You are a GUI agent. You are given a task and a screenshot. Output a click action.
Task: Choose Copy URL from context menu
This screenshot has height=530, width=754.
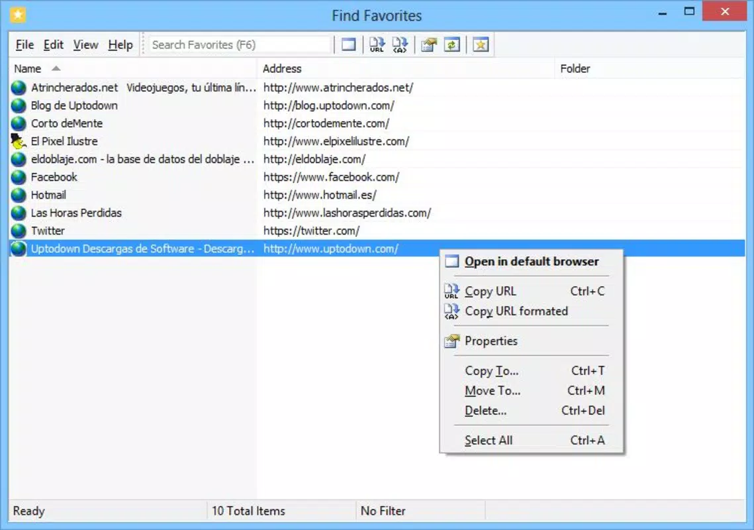532,291
